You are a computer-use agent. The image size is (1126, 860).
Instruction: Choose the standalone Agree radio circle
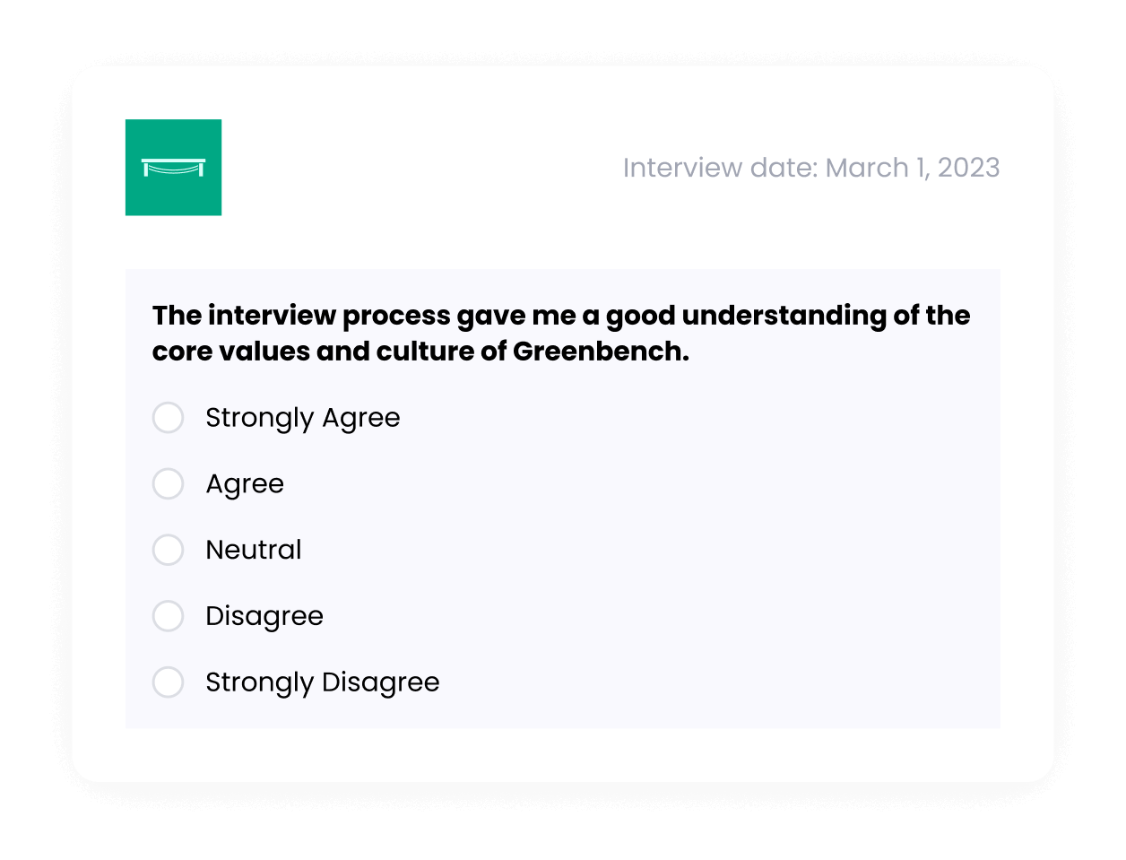click(x=168, y=484)
